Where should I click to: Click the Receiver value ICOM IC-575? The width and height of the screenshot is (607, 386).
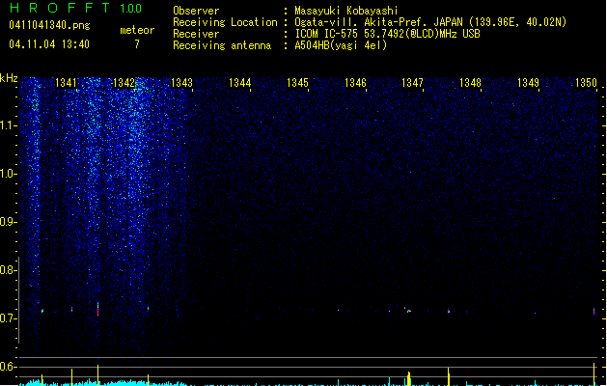(328, 34)
